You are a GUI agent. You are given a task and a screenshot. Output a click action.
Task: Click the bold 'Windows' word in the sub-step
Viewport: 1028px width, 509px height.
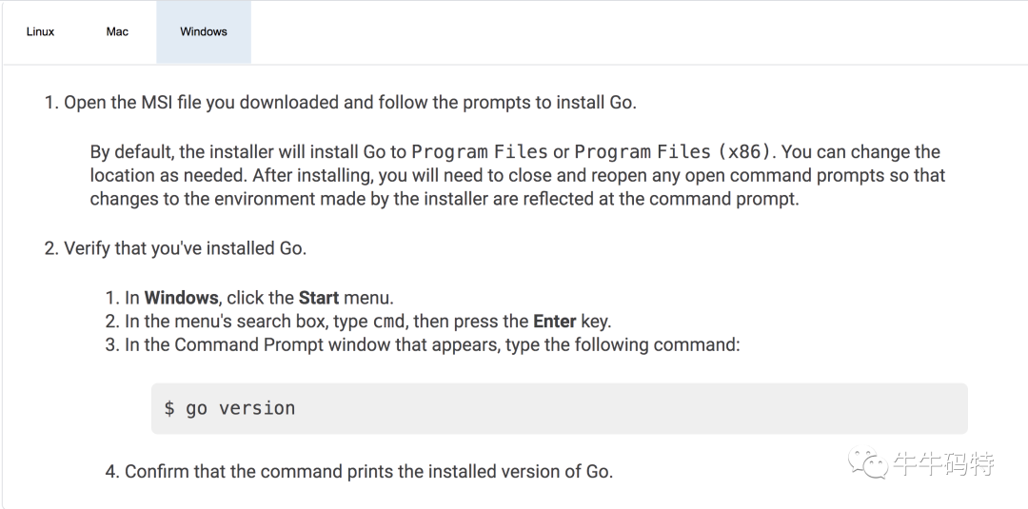(x=181, y=298)
